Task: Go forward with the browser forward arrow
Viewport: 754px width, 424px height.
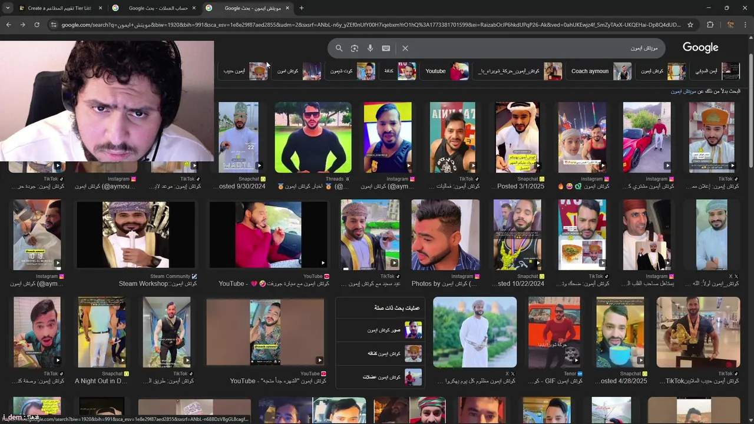Action: click(x=22, y=25)
